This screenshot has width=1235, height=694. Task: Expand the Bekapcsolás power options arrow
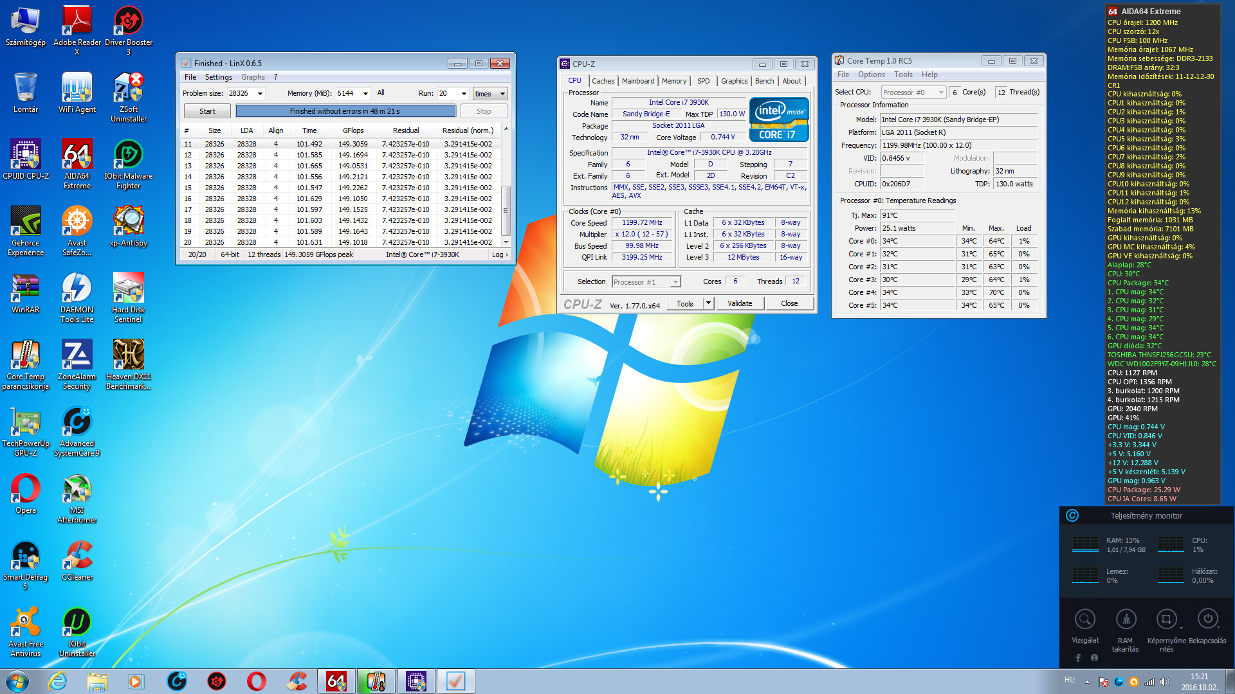click(x=1218, y=628)
